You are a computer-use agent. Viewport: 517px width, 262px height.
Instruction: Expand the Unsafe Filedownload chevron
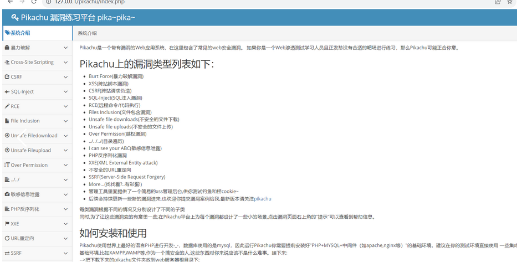pos(65,136)
